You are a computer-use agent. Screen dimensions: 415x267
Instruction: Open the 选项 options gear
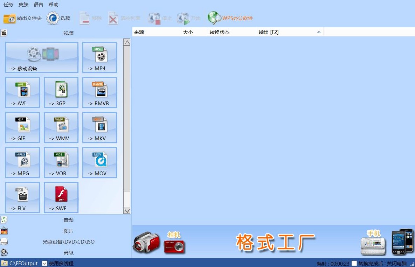[58, 18]
